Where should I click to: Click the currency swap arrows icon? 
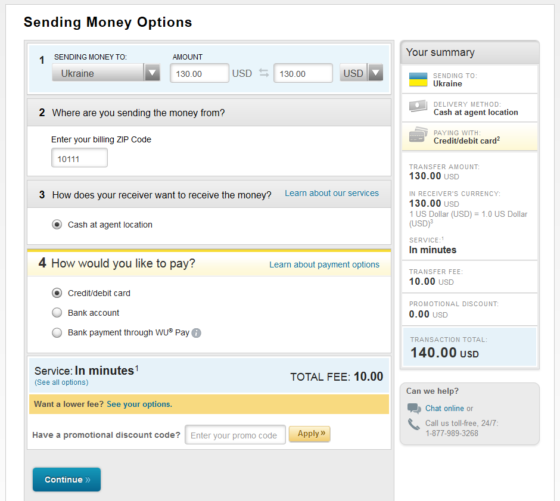click(263, 73)
